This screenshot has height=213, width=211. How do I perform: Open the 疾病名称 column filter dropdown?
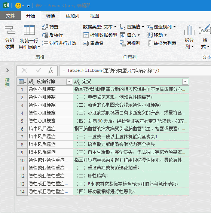pos(69,82)
